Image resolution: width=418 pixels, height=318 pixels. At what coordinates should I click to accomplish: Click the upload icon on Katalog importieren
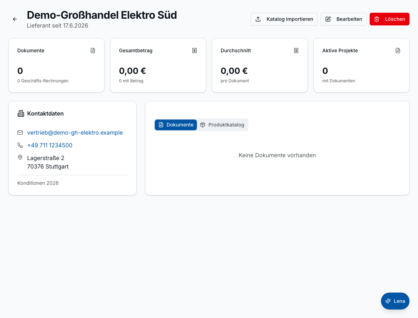[x=258, y=19]
